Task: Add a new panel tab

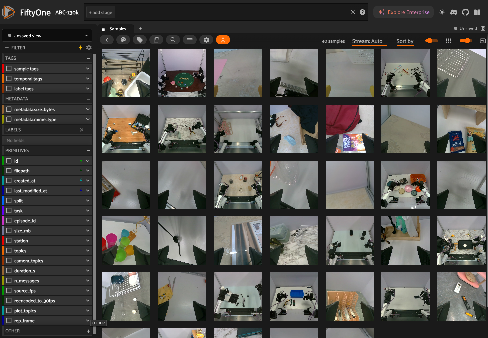Action: tap(141, 29)
